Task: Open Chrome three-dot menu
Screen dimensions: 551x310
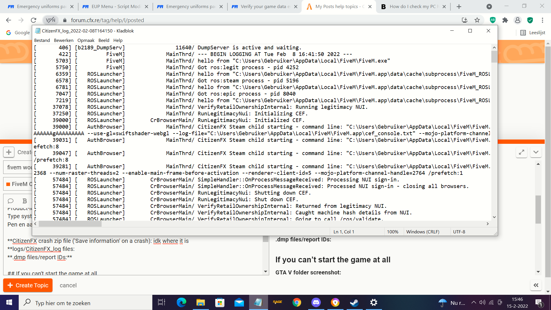Action: pyautogui.click(x=542, y=20)
